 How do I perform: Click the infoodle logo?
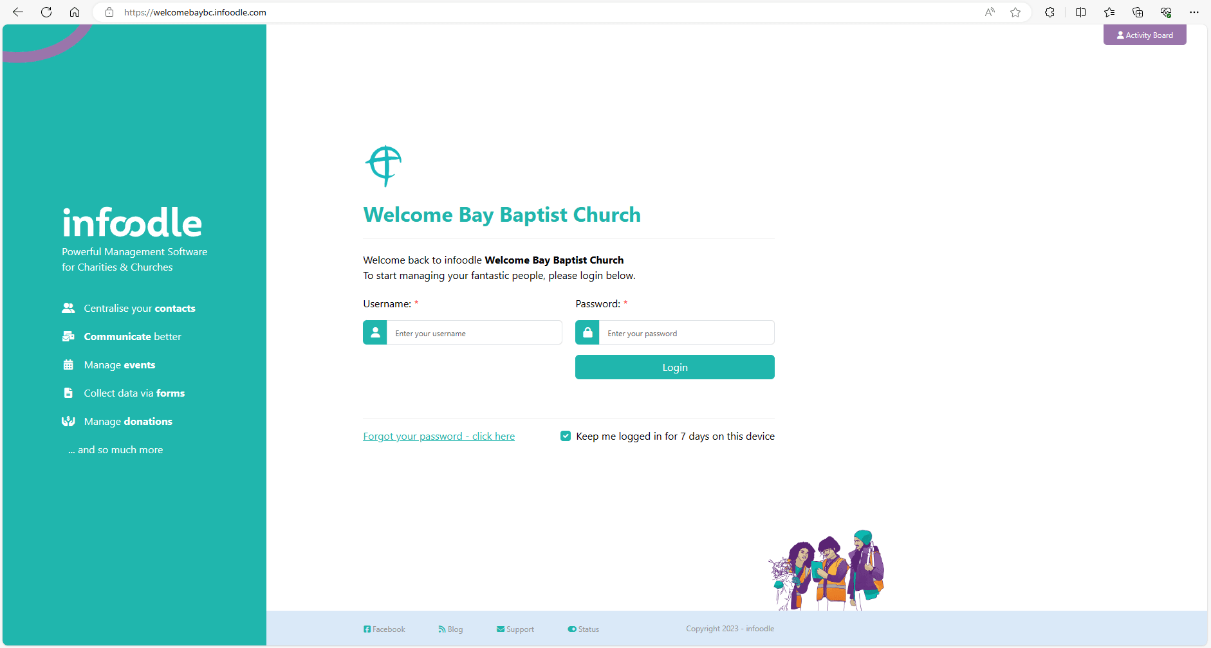coord(132,222)
